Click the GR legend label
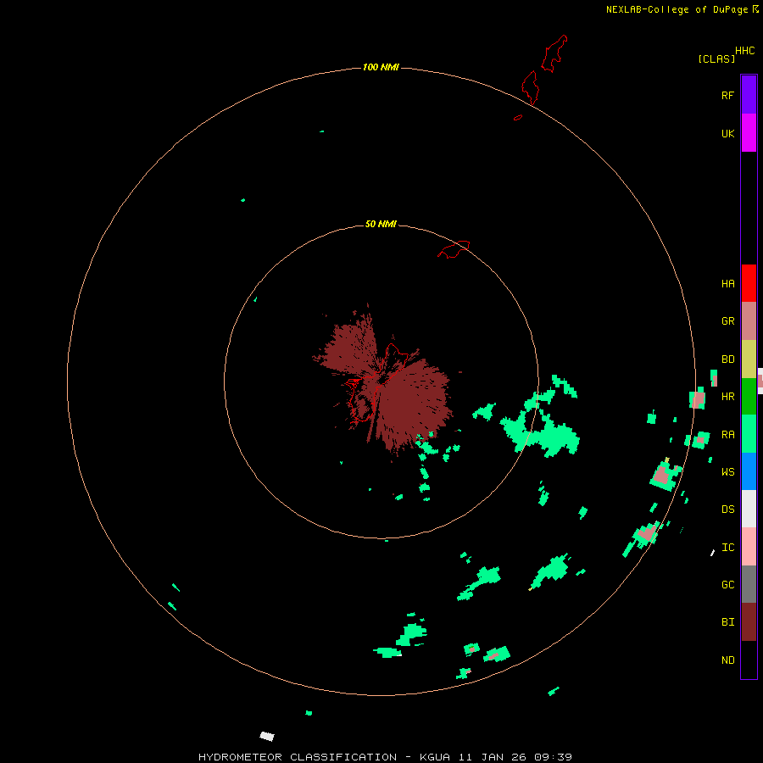This screenshot has width=763, height=763. click(727, 321)
